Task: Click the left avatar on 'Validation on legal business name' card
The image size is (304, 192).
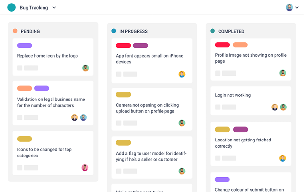Action: pos(75,117)
